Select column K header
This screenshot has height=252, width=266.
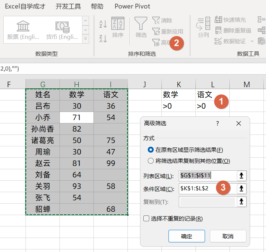(179, 84)
